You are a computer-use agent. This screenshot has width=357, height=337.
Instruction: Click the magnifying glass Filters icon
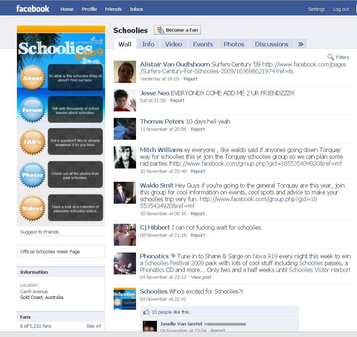(x=330, y=57)
